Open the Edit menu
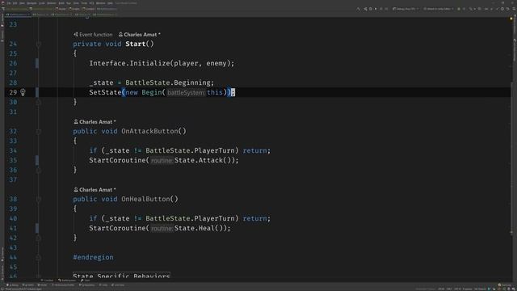The height and width of the screenshot is (291, 517). tap(15, 3)
